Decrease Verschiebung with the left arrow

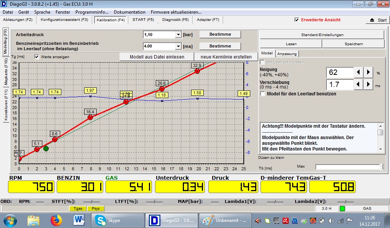[x=358, y=84]
